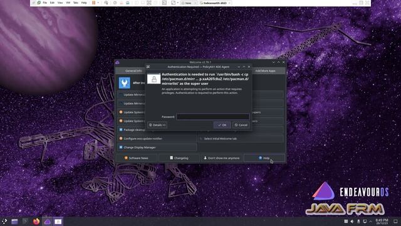Open the KDE application launcher
The width and height of the screenshot is (401, 226).
coord(4,221)
